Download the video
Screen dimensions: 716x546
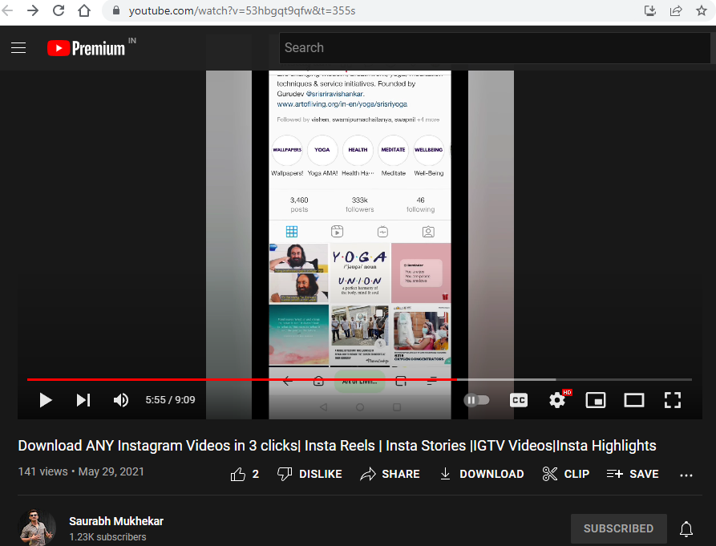[481, 475]
